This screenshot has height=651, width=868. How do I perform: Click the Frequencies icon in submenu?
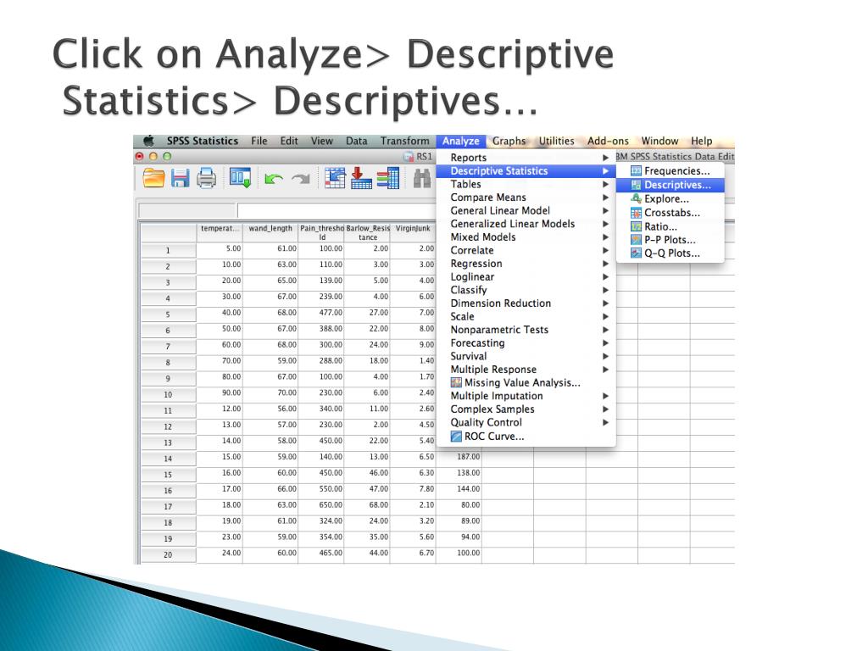[x=636, y=171]
